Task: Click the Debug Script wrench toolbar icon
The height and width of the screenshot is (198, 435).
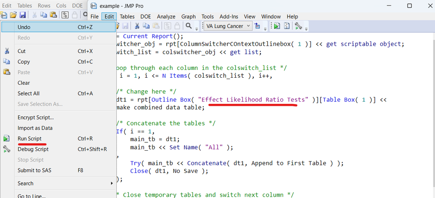Action: 298,26
